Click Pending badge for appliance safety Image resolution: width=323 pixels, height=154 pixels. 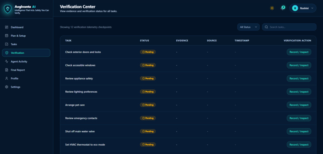click(148, 78)
